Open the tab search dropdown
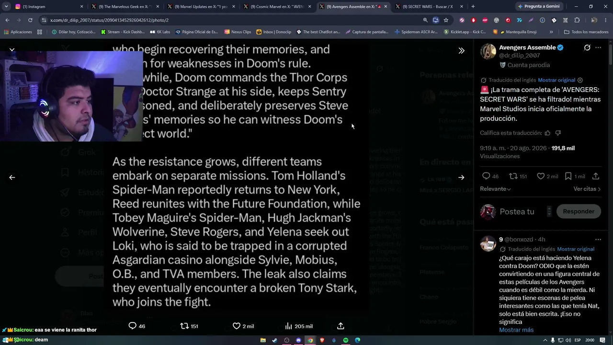Screen dimensions: 613x345 (6, 6)
